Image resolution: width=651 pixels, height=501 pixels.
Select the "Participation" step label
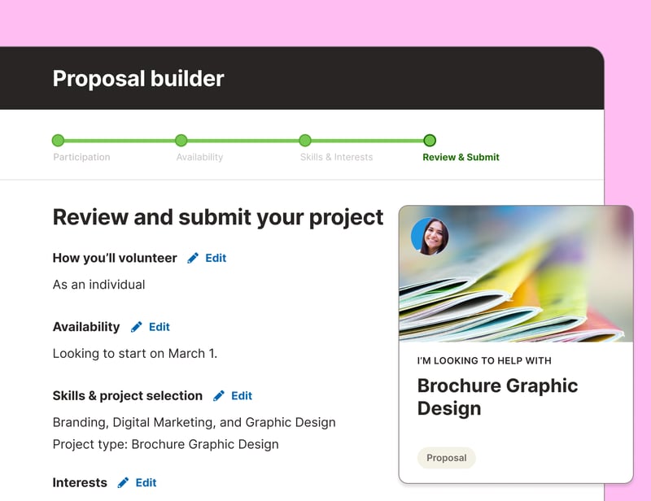click(x=81, y=157)
